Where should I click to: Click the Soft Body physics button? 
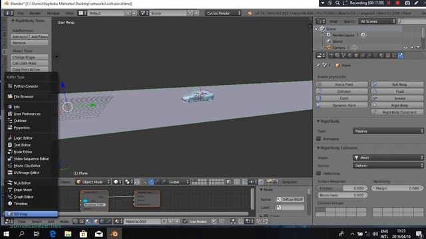(x=397, y=84)
